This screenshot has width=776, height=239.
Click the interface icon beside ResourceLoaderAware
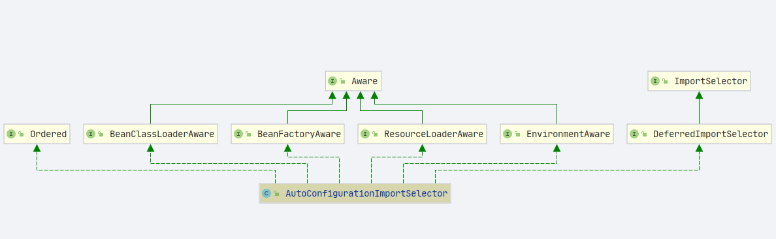tap(365, 134)
